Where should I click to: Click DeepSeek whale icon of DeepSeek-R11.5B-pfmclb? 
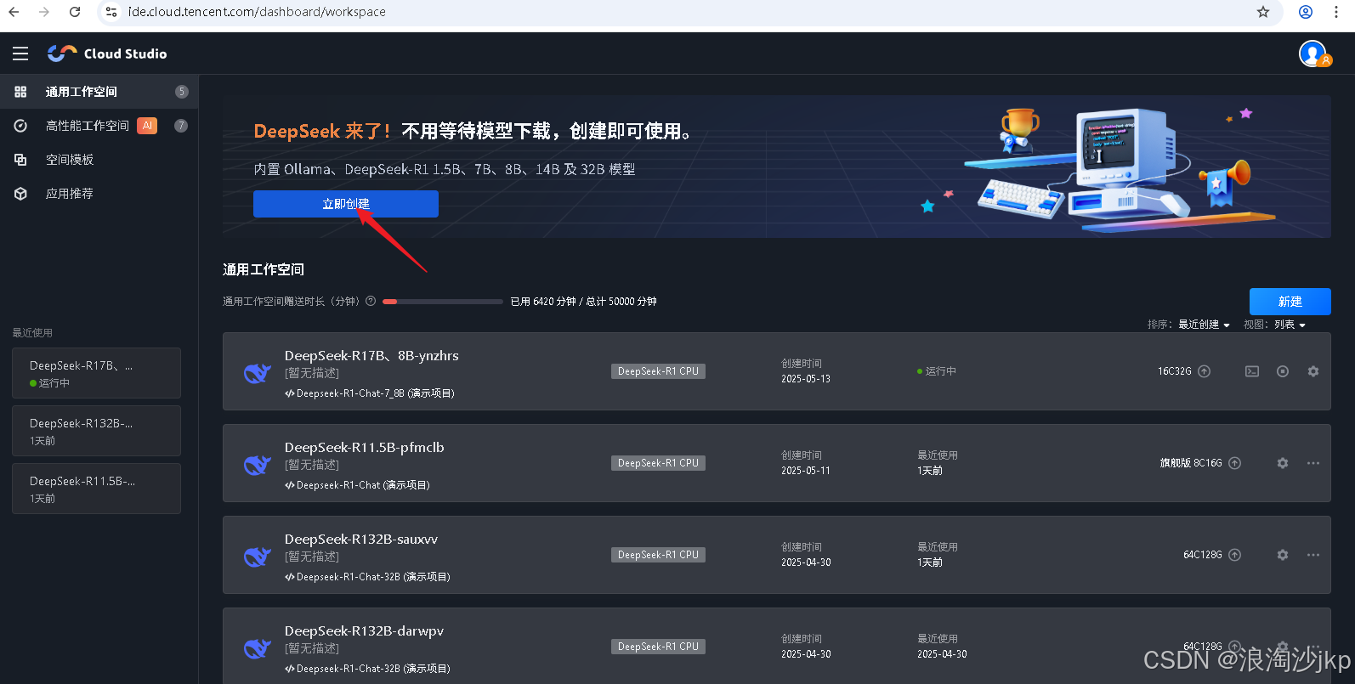pyautogui.click(x=257, y=464)
